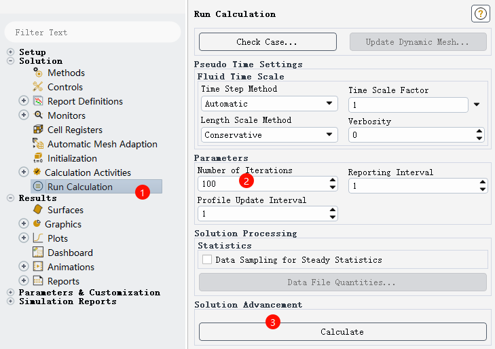Click the Check Case button

pos(267,42)
